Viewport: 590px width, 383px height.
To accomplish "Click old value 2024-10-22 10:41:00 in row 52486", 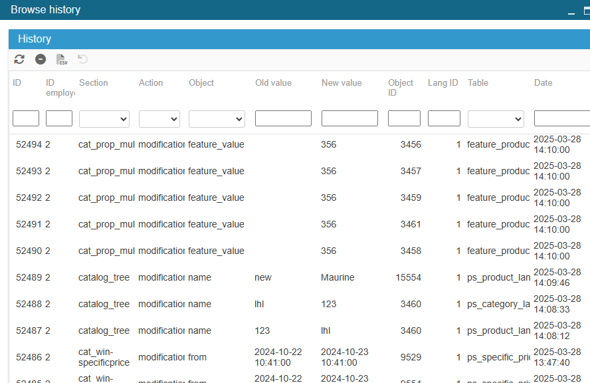I will click(278, 357).
